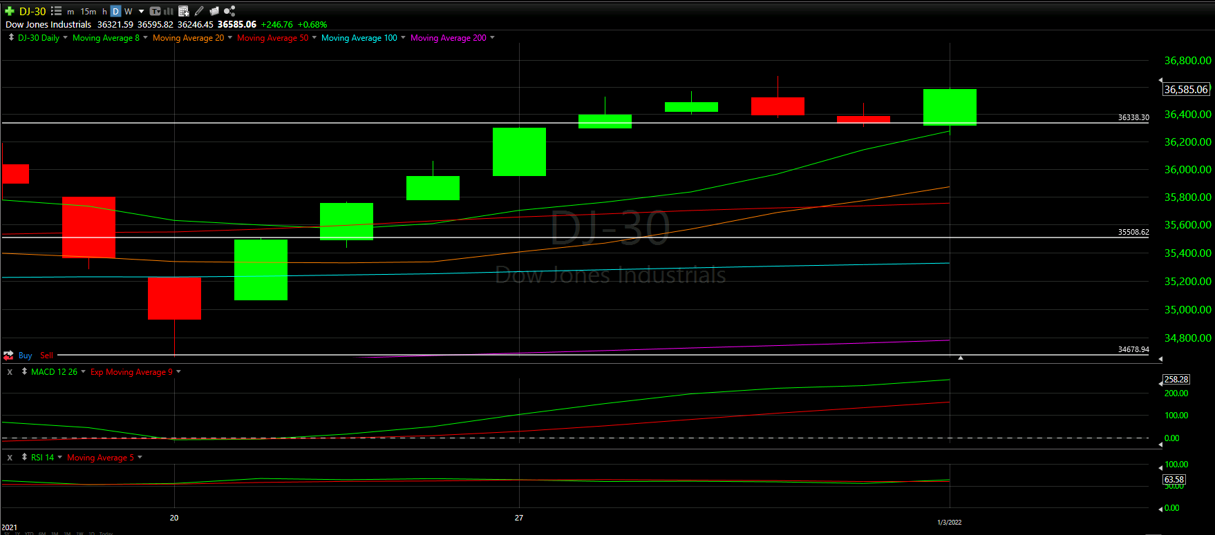This screenshot has height=535, width=1215.
Task: Expand the Moving Average 5 dropdown arrow
Action: (x=140, y=457)
